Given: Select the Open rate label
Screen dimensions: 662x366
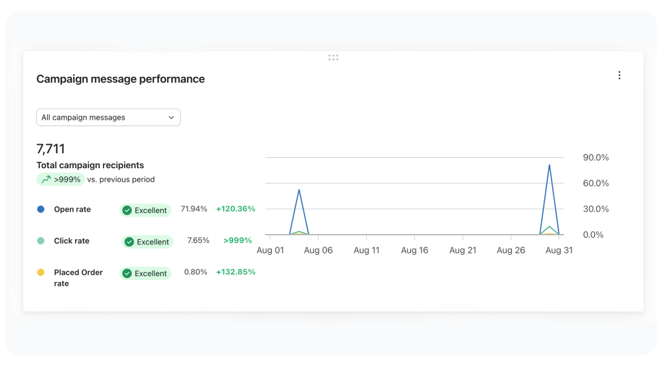Looking at the screenshot, I should (72, 210).
